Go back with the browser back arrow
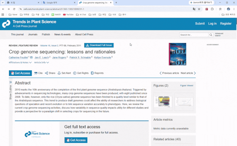This screenshot has width=237, height=146. 3,9
